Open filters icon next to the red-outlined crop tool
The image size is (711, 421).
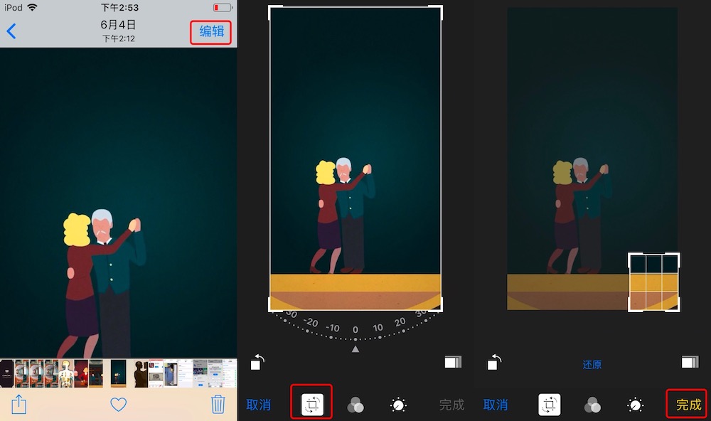355,405
